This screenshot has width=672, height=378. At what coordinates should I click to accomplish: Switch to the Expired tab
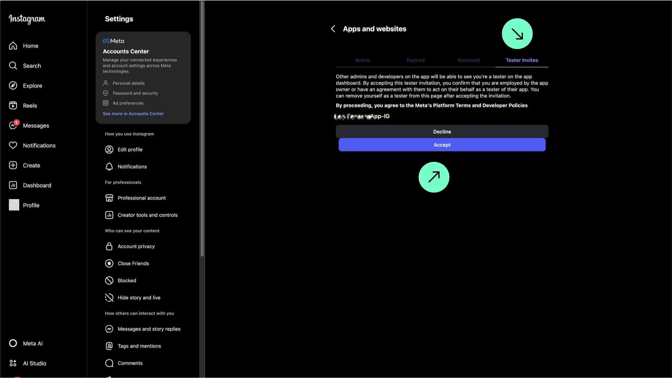(x=415, y=60)
